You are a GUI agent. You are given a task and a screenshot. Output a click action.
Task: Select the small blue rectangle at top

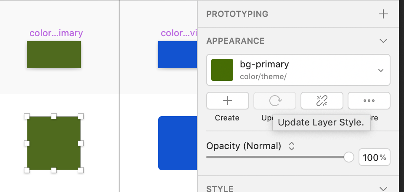(x=178, y=55)
